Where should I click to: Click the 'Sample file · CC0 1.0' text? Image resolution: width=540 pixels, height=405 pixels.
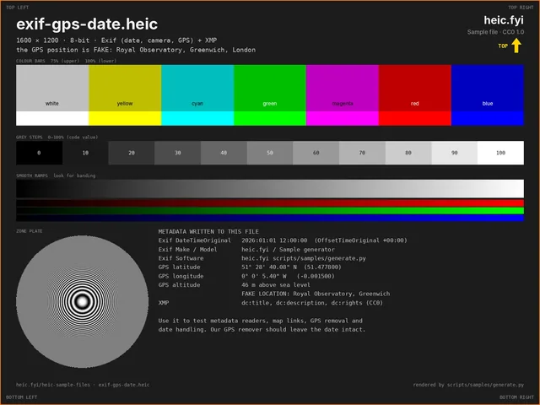pos(495,32)
